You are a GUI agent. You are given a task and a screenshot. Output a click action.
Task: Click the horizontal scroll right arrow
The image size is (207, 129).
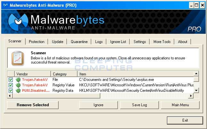click(x=191, y=96)
